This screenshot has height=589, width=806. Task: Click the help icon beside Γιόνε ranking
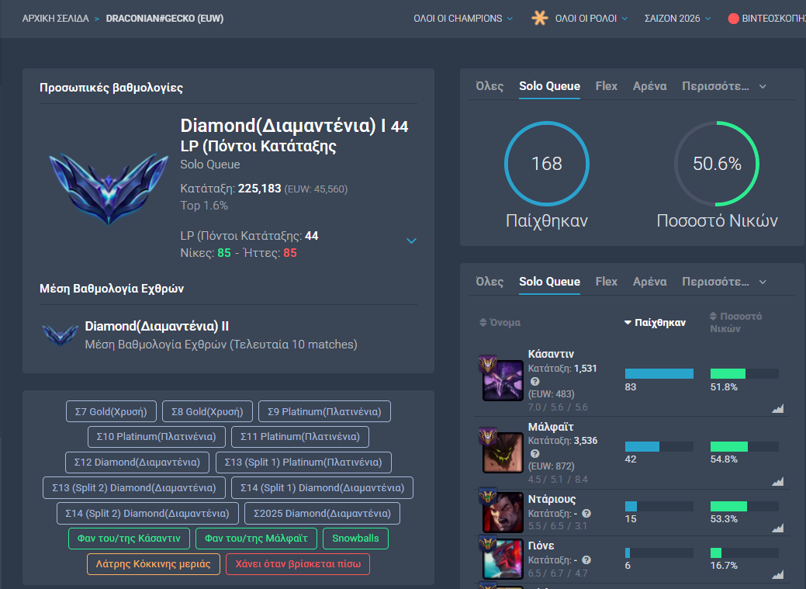click(x=586, y=560)
